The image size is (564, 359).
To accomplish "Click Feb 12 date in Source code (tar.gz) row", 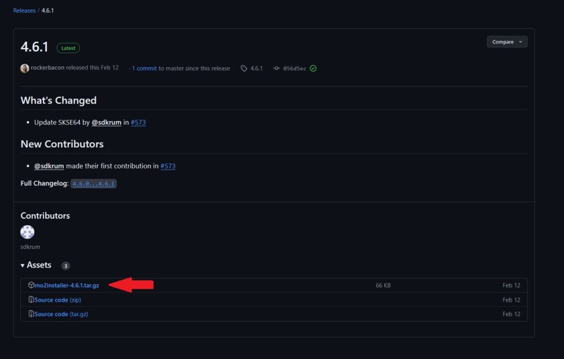I will pos(511,314).
